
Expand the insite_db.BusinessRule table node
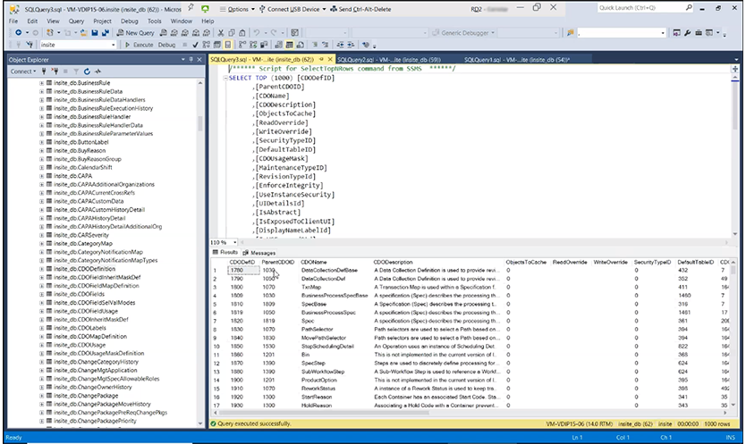pos(41,82)
